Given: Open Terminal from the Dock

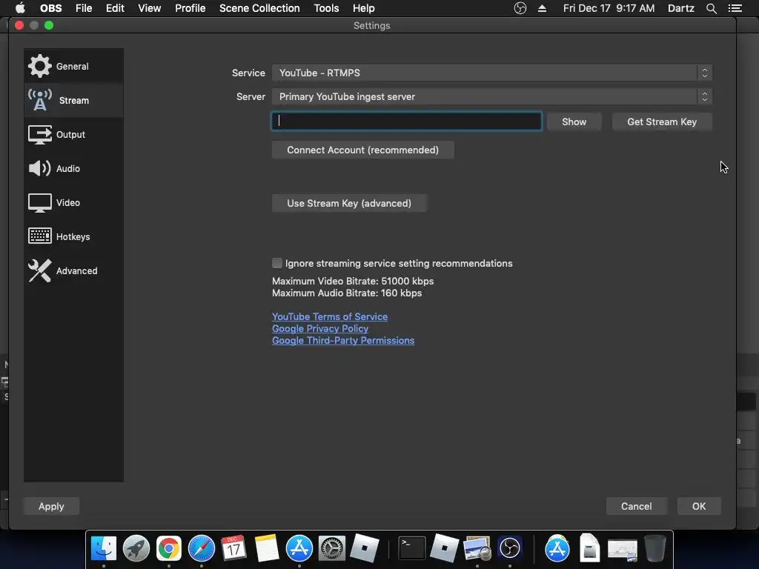Looking at the screenshot, I should [411, 548].
